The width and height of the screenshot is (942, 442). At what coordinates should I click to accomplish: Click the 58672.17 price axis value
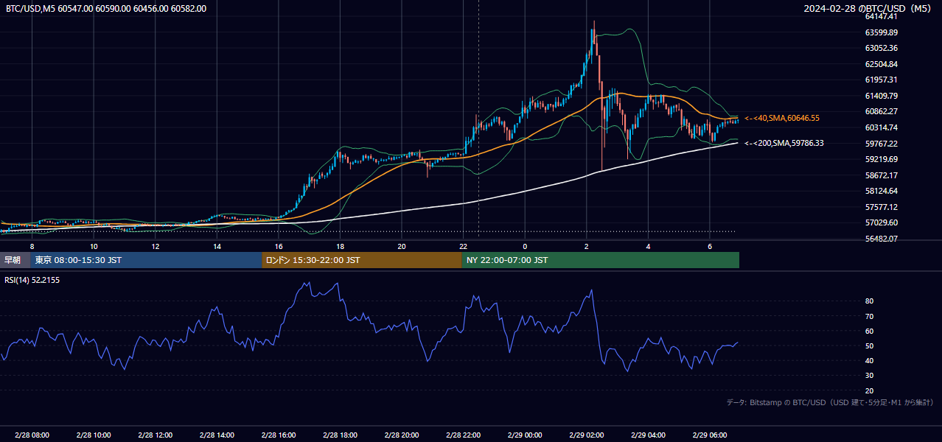pos(881,175)
